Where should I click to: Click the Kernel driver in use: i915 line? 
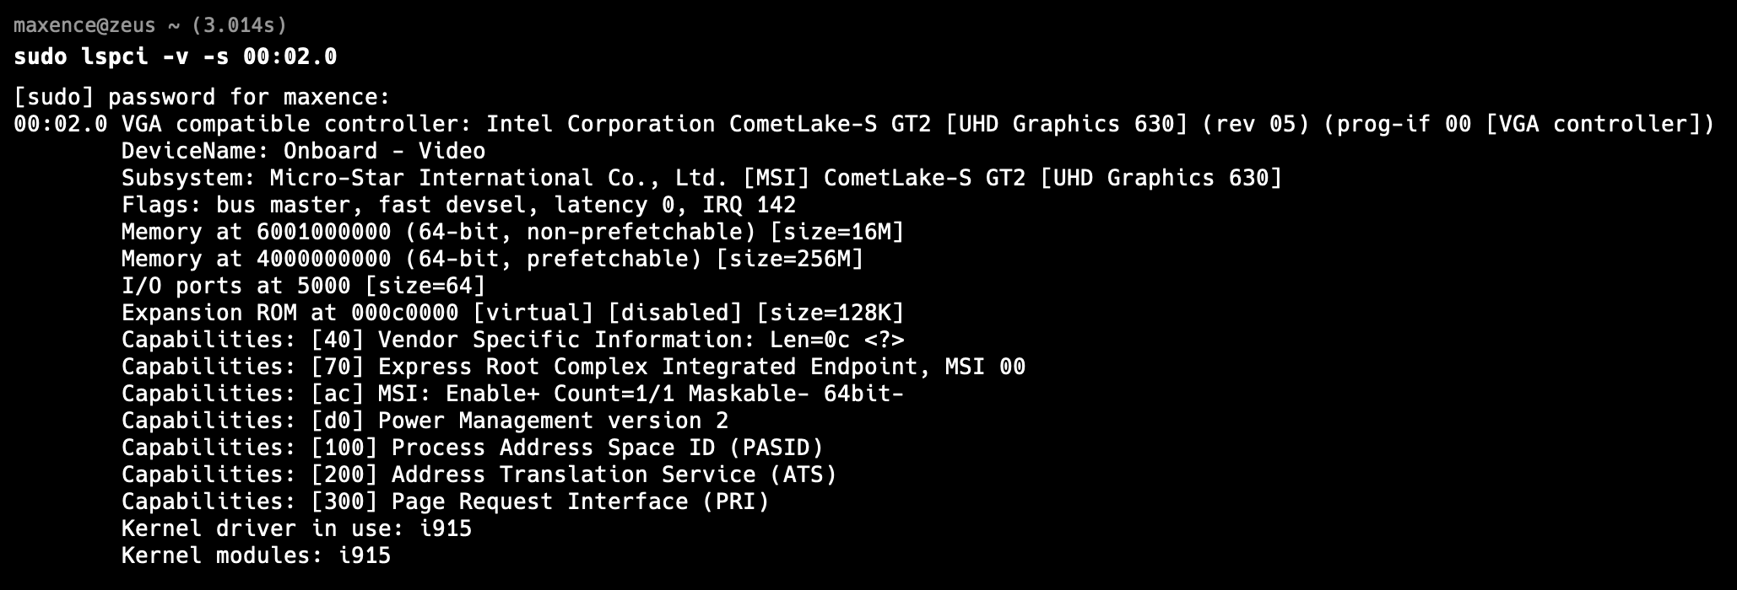point(297,528)
